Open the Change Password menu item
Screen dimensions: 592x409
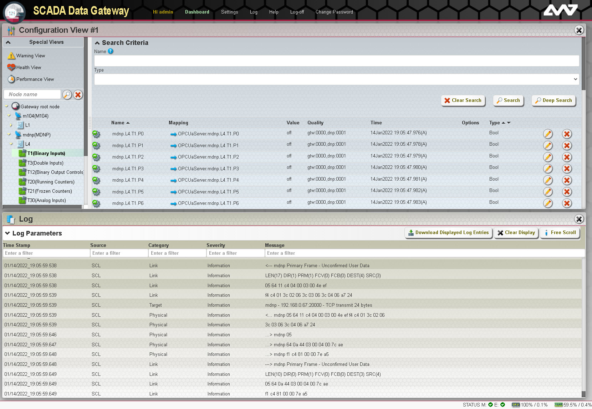point(334,12)
